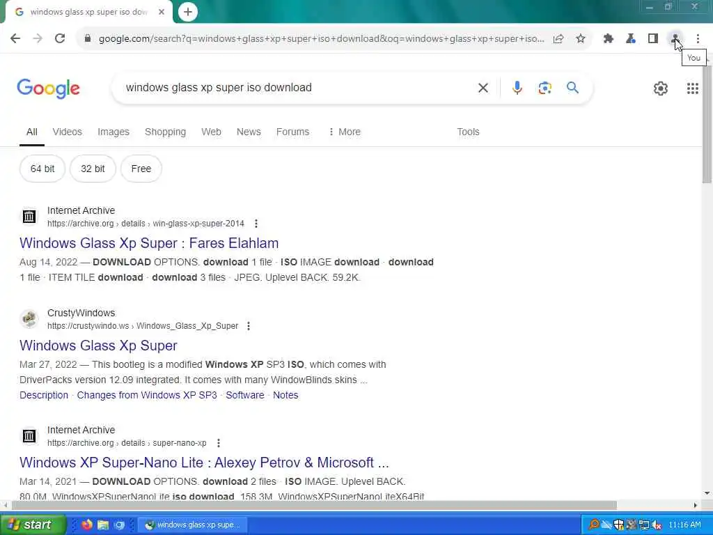This screenshot has width=713, height=535.
Task: Open options for super-nano-xp result
Action: [219, 442]
